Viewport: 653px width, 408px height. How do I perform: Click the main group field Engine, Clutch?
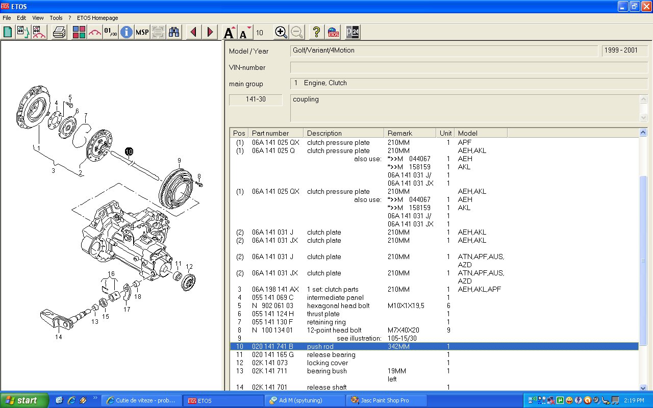(x=469, y=83)
